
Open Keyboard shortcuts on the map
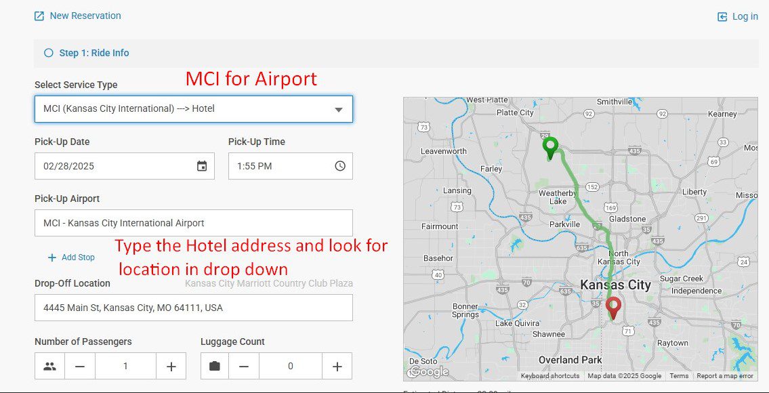tap(549, 376)
